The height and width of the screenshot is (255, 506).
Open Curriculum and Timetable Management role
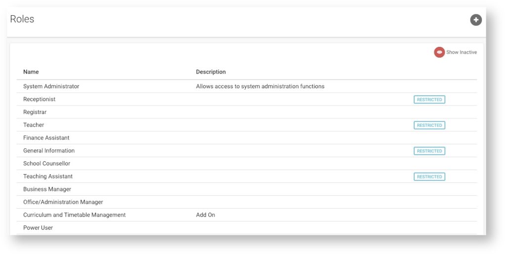74,215
